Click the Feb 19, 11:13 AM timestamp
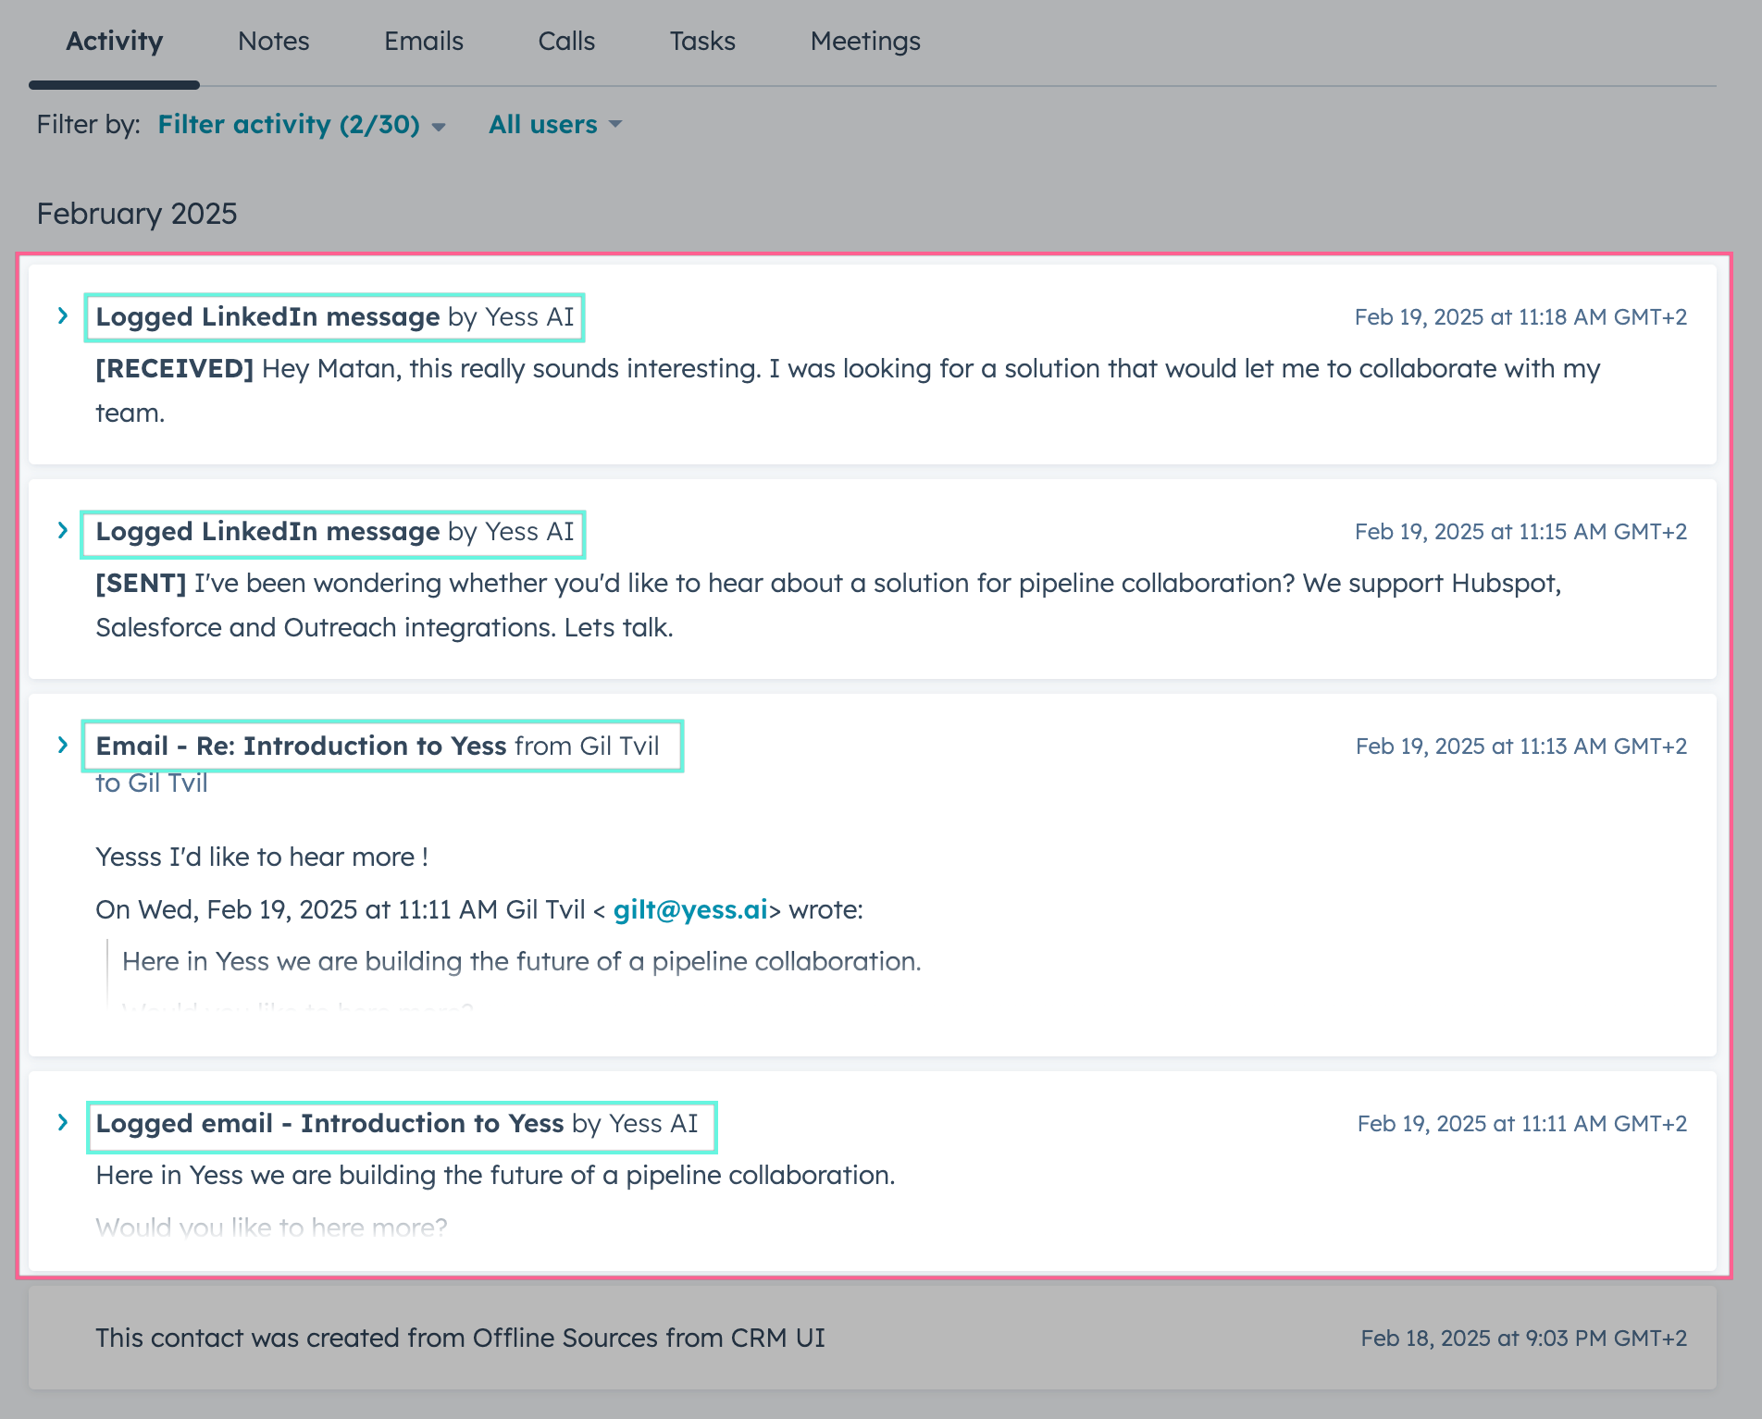The image size is (1762, 1419). pos(1521,747)
